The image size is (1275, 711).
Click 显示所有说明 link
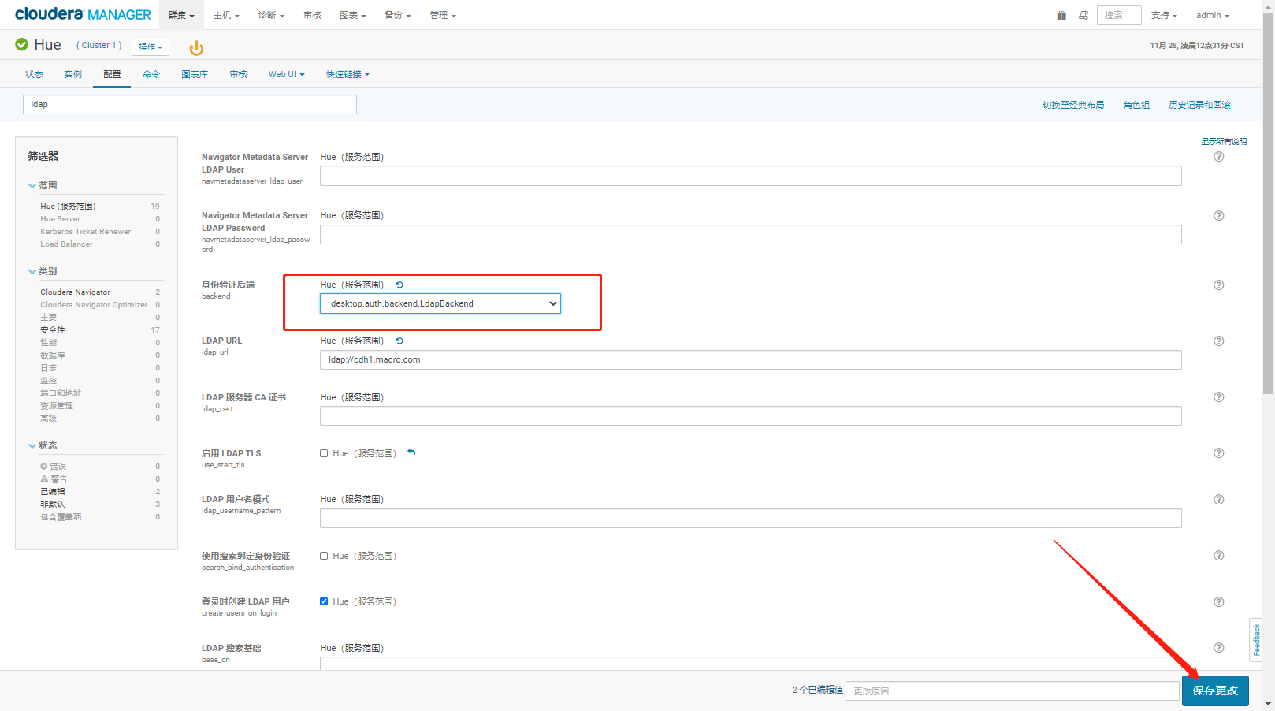(x=1224, y=142)
